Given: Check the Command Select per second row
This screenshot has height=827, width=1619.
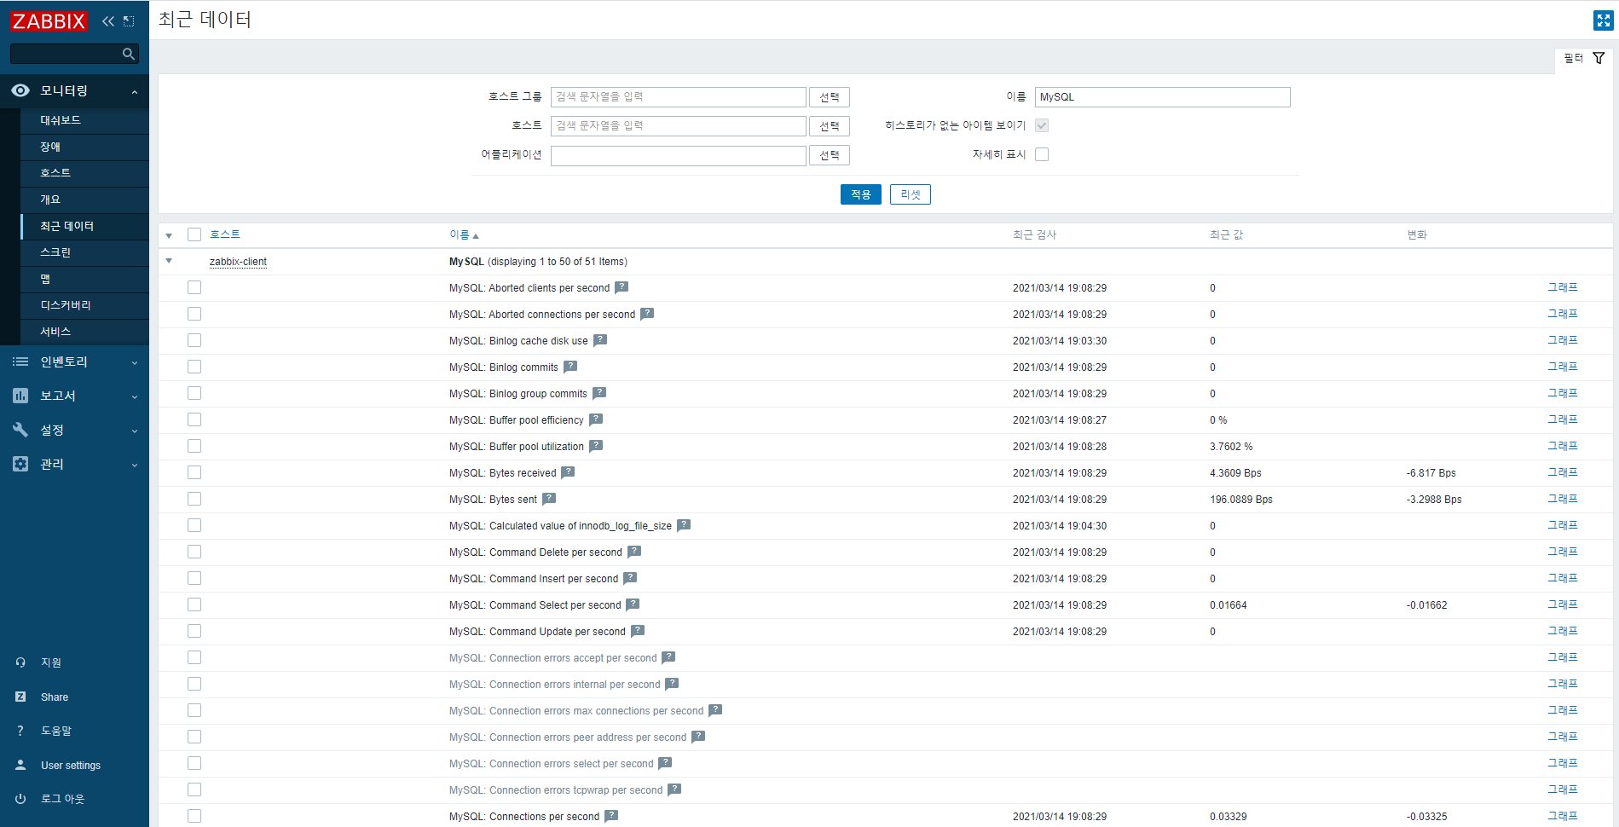Looking at the screenshot, I should pyautogui.click(x=194, y=604).
